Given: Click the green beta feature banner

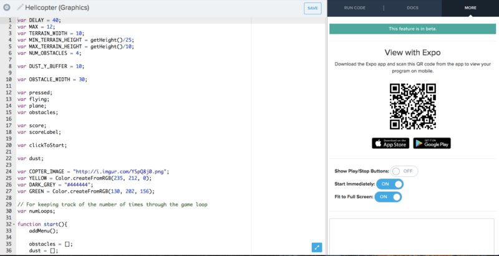Looking at the screenshot, I should pyautogui.click(x=413, y=29).
